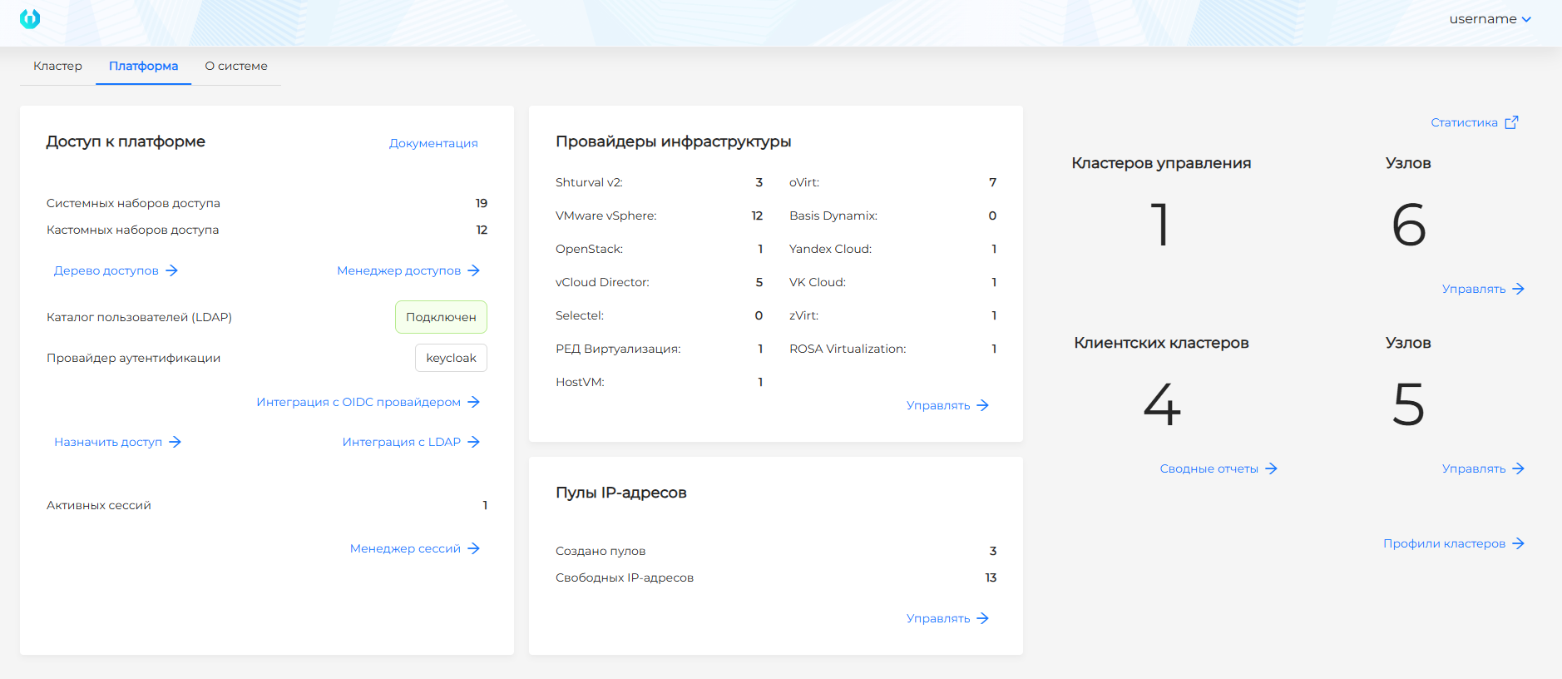
Task: Click the Кластеров управления count 1
Action: point(1160,225)
